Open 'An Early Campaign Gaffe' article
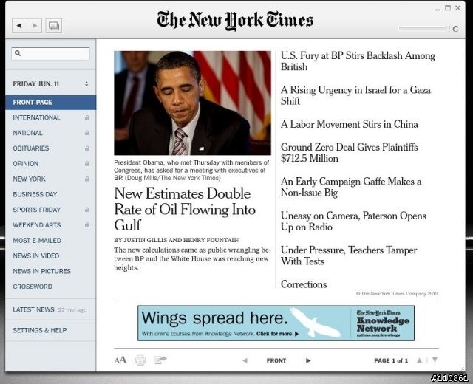 351,187
